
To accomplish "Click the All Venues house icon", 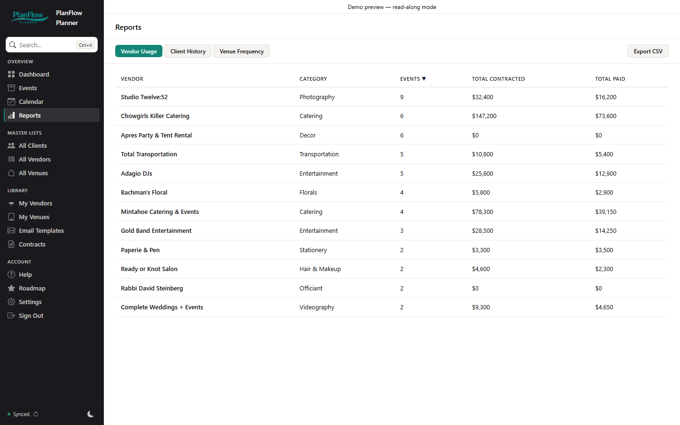I will click(x=11, y=173).
